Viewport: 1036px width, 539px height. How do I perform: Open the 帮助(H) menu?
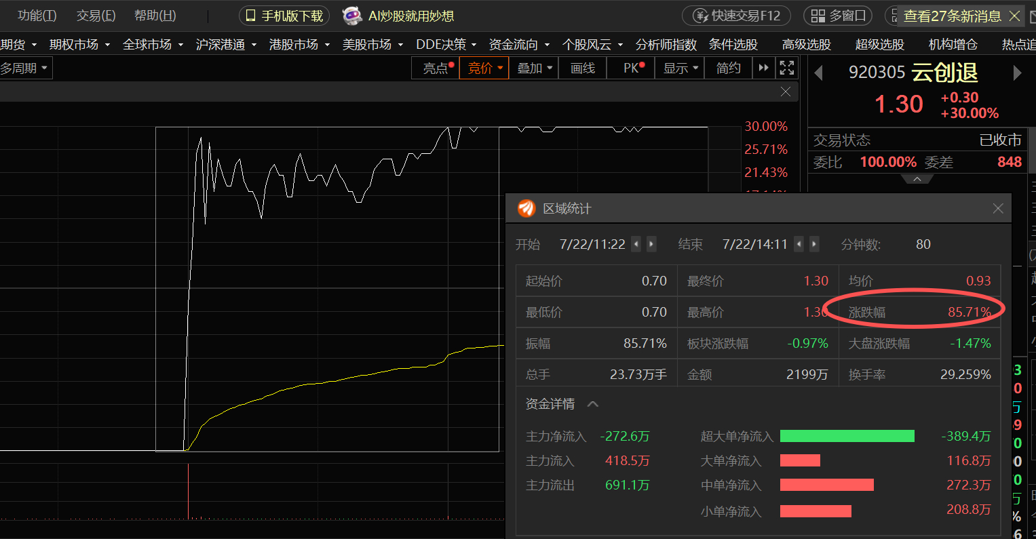point(155,16)
